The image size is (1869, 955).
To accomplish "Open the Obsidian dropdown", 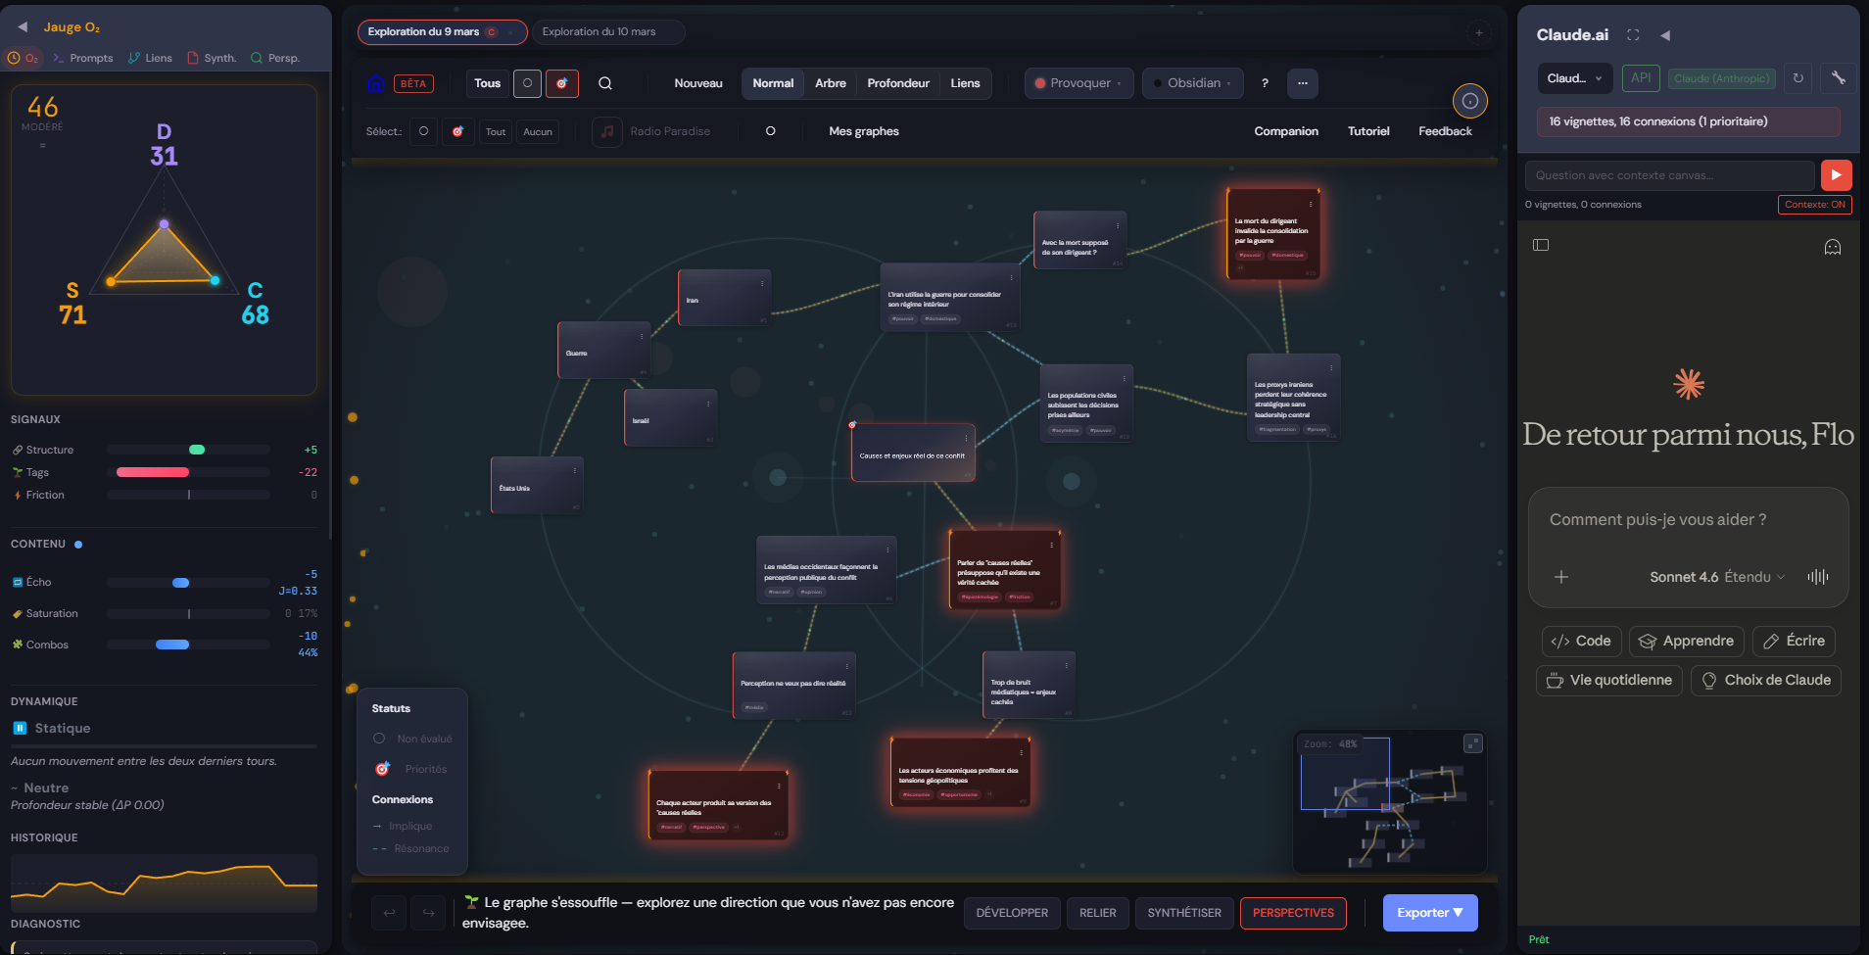I will (1192, 83).
